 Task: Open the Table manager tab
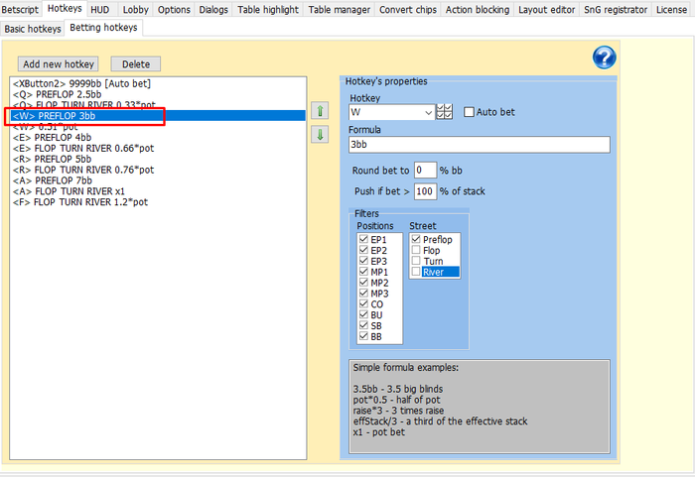[x=339, y=9]
